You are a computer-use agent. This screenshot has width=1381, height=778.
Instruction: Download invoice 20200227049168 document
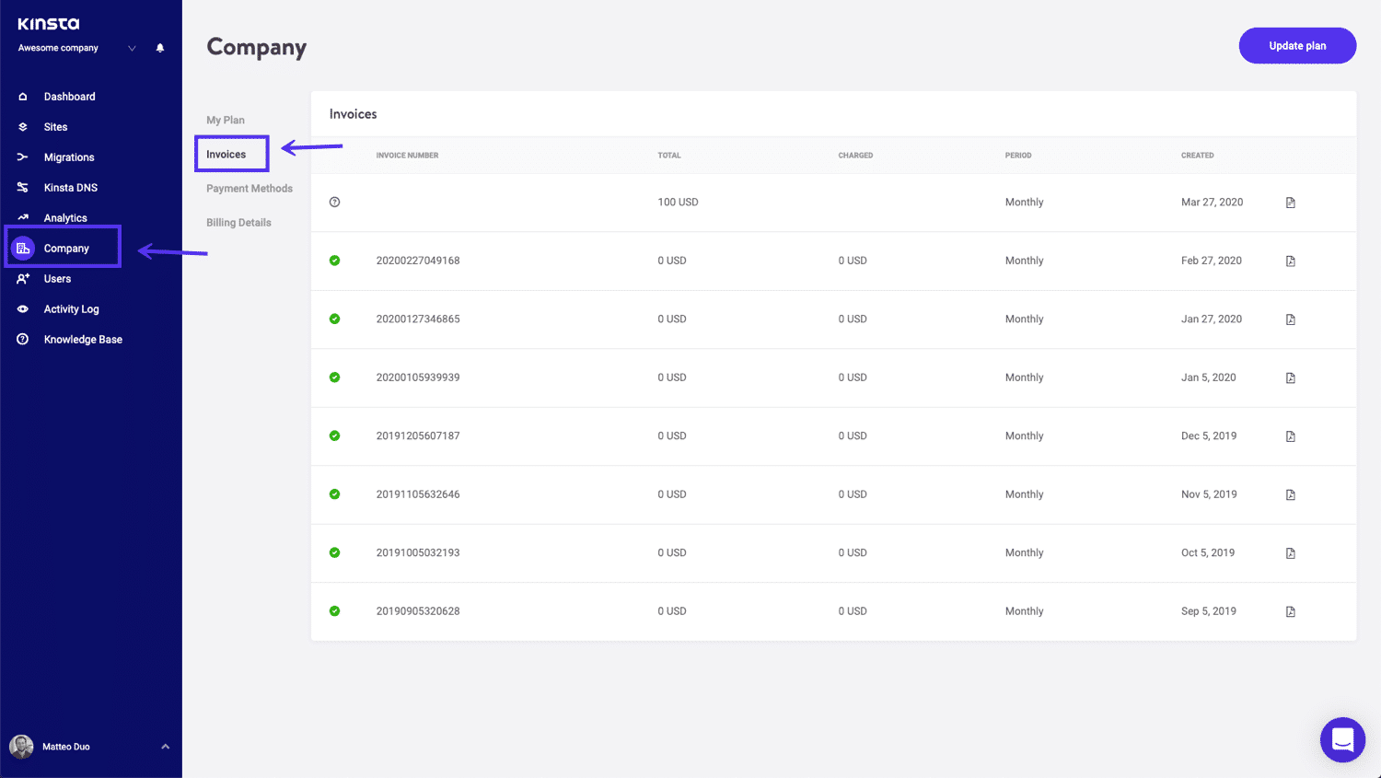click(1290, 261)
